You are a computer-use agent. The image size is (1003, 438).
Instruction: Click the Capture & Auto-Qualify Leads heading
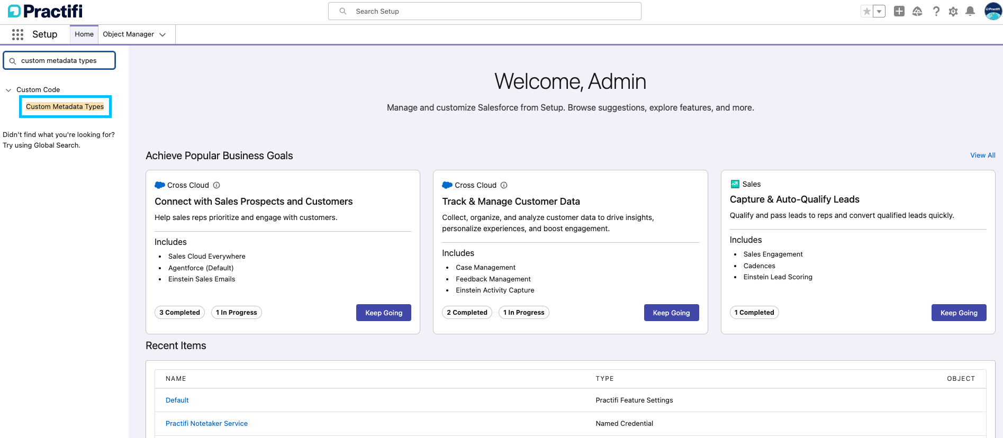pos(794,199)
